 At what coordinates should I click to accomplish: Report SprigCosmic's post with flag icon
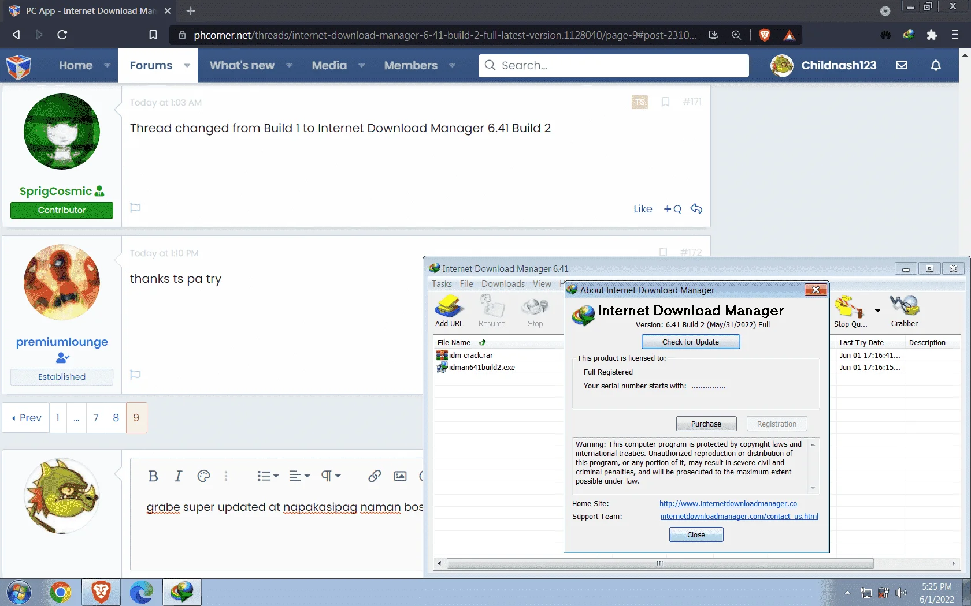pos(135,208)
